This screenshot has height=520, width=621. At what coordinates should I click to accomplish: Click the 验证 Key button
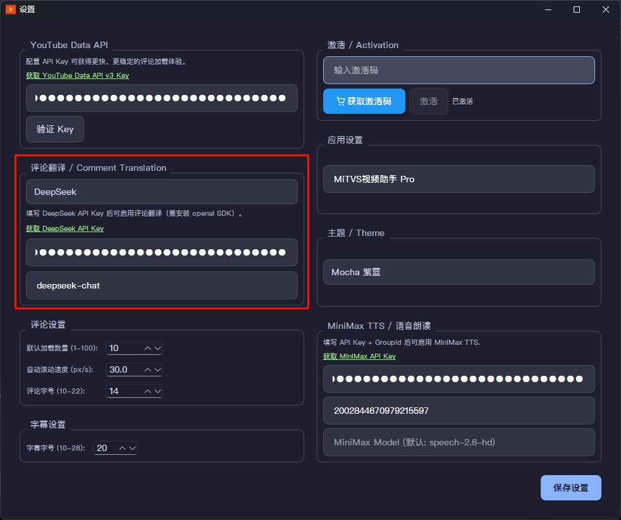(54, 129)
